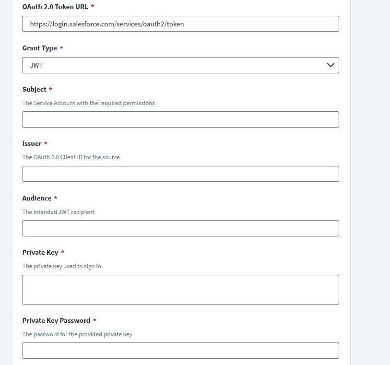Click "The intended JWT recipient" description
Screen dimensions: 390x365
[59, 212]
